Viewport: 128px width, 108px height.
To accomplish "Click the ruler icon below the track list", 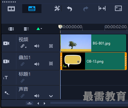I will (x=29, y=103).
